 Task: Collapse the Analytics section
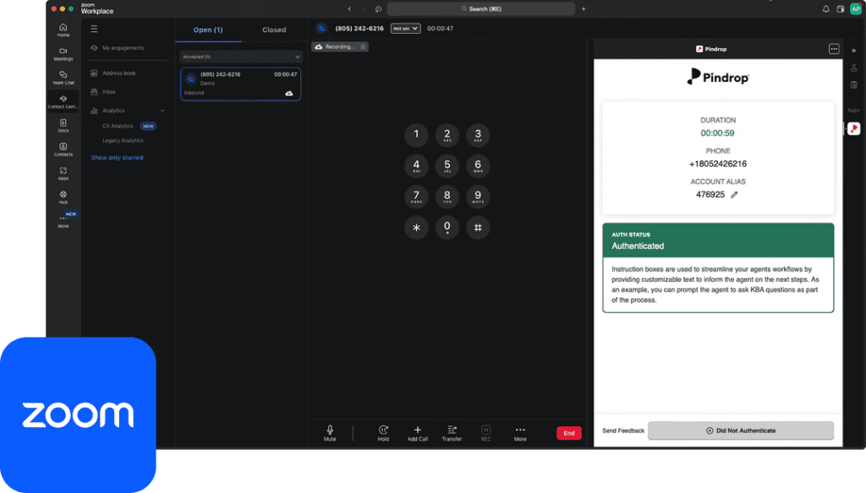tap(162, 111)
